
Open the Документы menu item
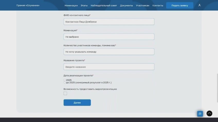click(126, 5)
